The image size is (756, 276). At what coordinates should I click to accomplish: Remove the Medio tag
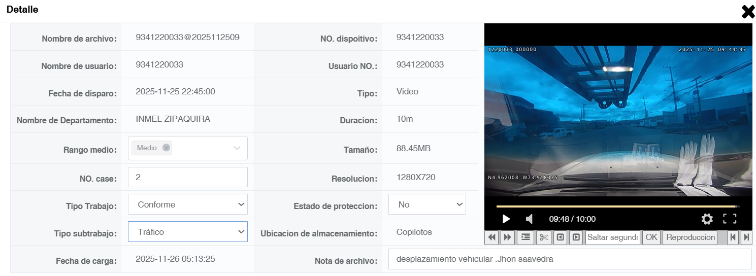(166, 148)
